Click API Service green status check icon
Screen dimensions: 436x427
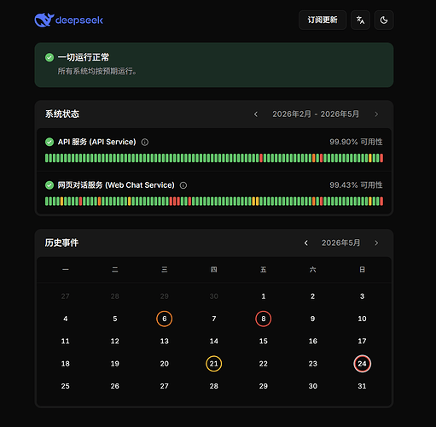[x=49, y=142]
